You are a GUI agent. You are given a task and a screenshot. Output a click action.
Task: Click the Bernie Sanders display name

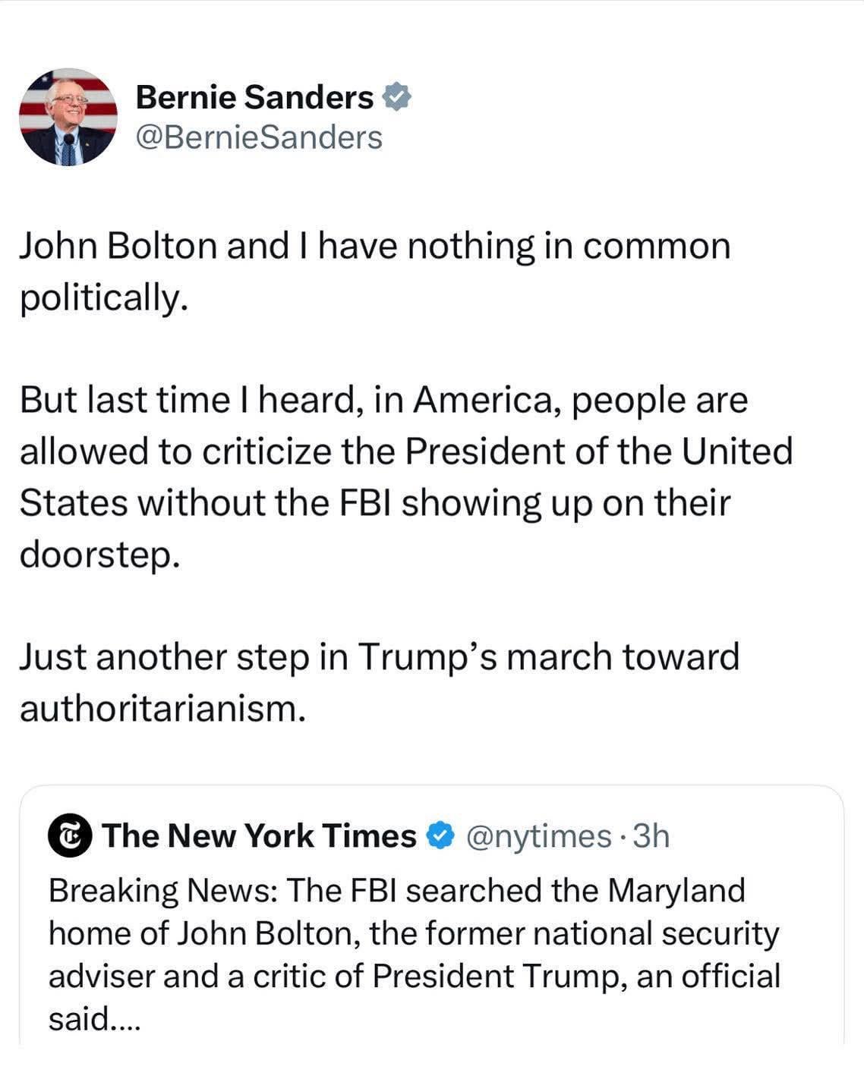(x=254, y=97)
